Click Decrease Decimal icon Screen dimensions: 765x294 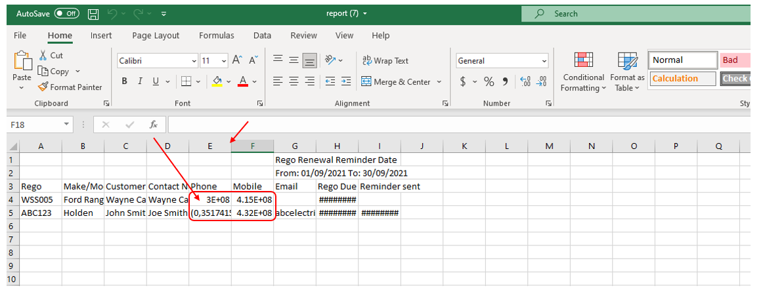(x=541, y=81)
